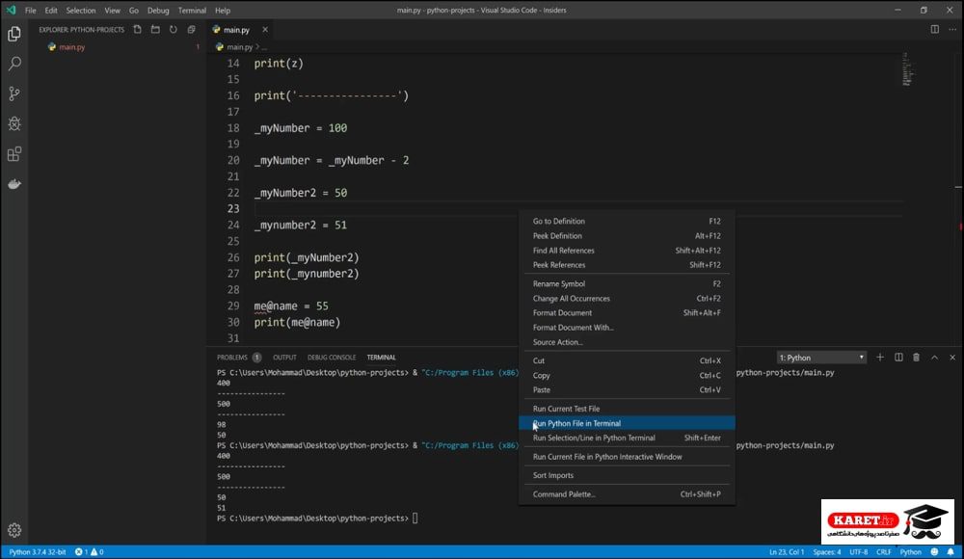Open the Go menu
This screenshot has height=559, width=964.
134,11
